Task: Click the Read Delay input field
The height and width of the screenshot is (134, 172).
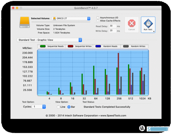Action: click(x=113, y=26)
